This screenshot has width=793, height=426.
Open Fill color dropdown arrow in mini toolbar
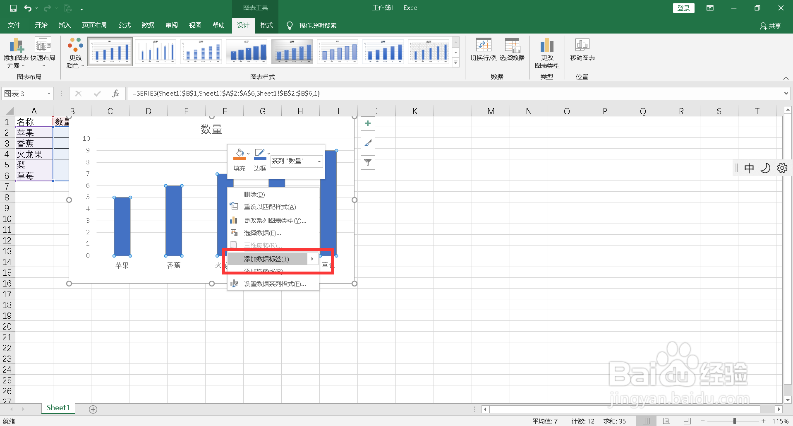click(x=248, y=154)
